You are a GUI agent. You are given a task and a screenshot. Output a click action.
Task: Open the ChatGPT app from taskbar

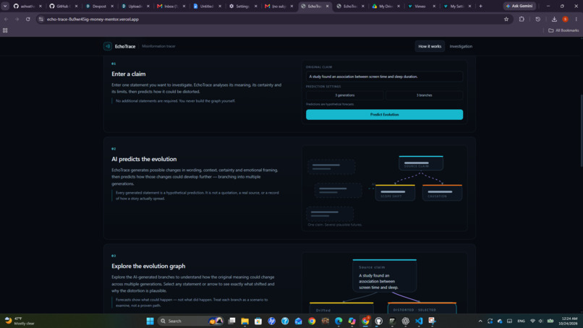coord(405,321)
